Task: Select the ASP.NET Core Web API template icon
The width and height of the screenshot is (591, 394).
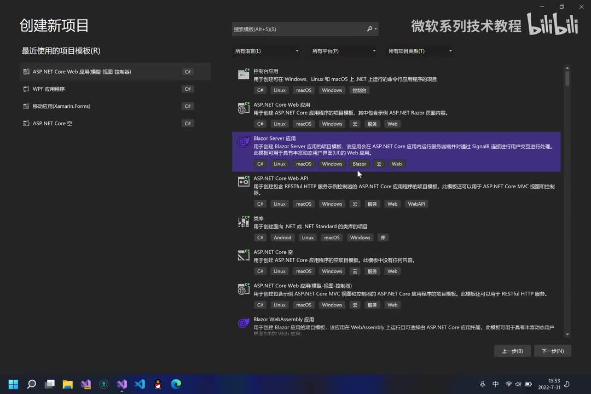Action: (x=244, y=181)
